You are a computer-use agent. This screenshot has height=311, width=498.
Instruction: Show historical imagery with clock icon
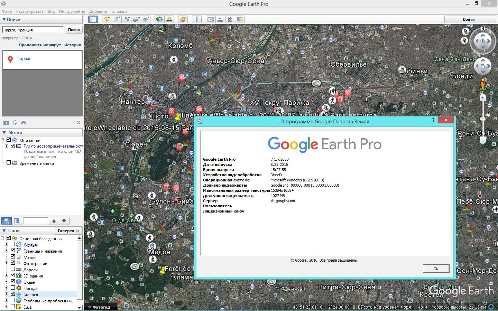click(159, 19)
